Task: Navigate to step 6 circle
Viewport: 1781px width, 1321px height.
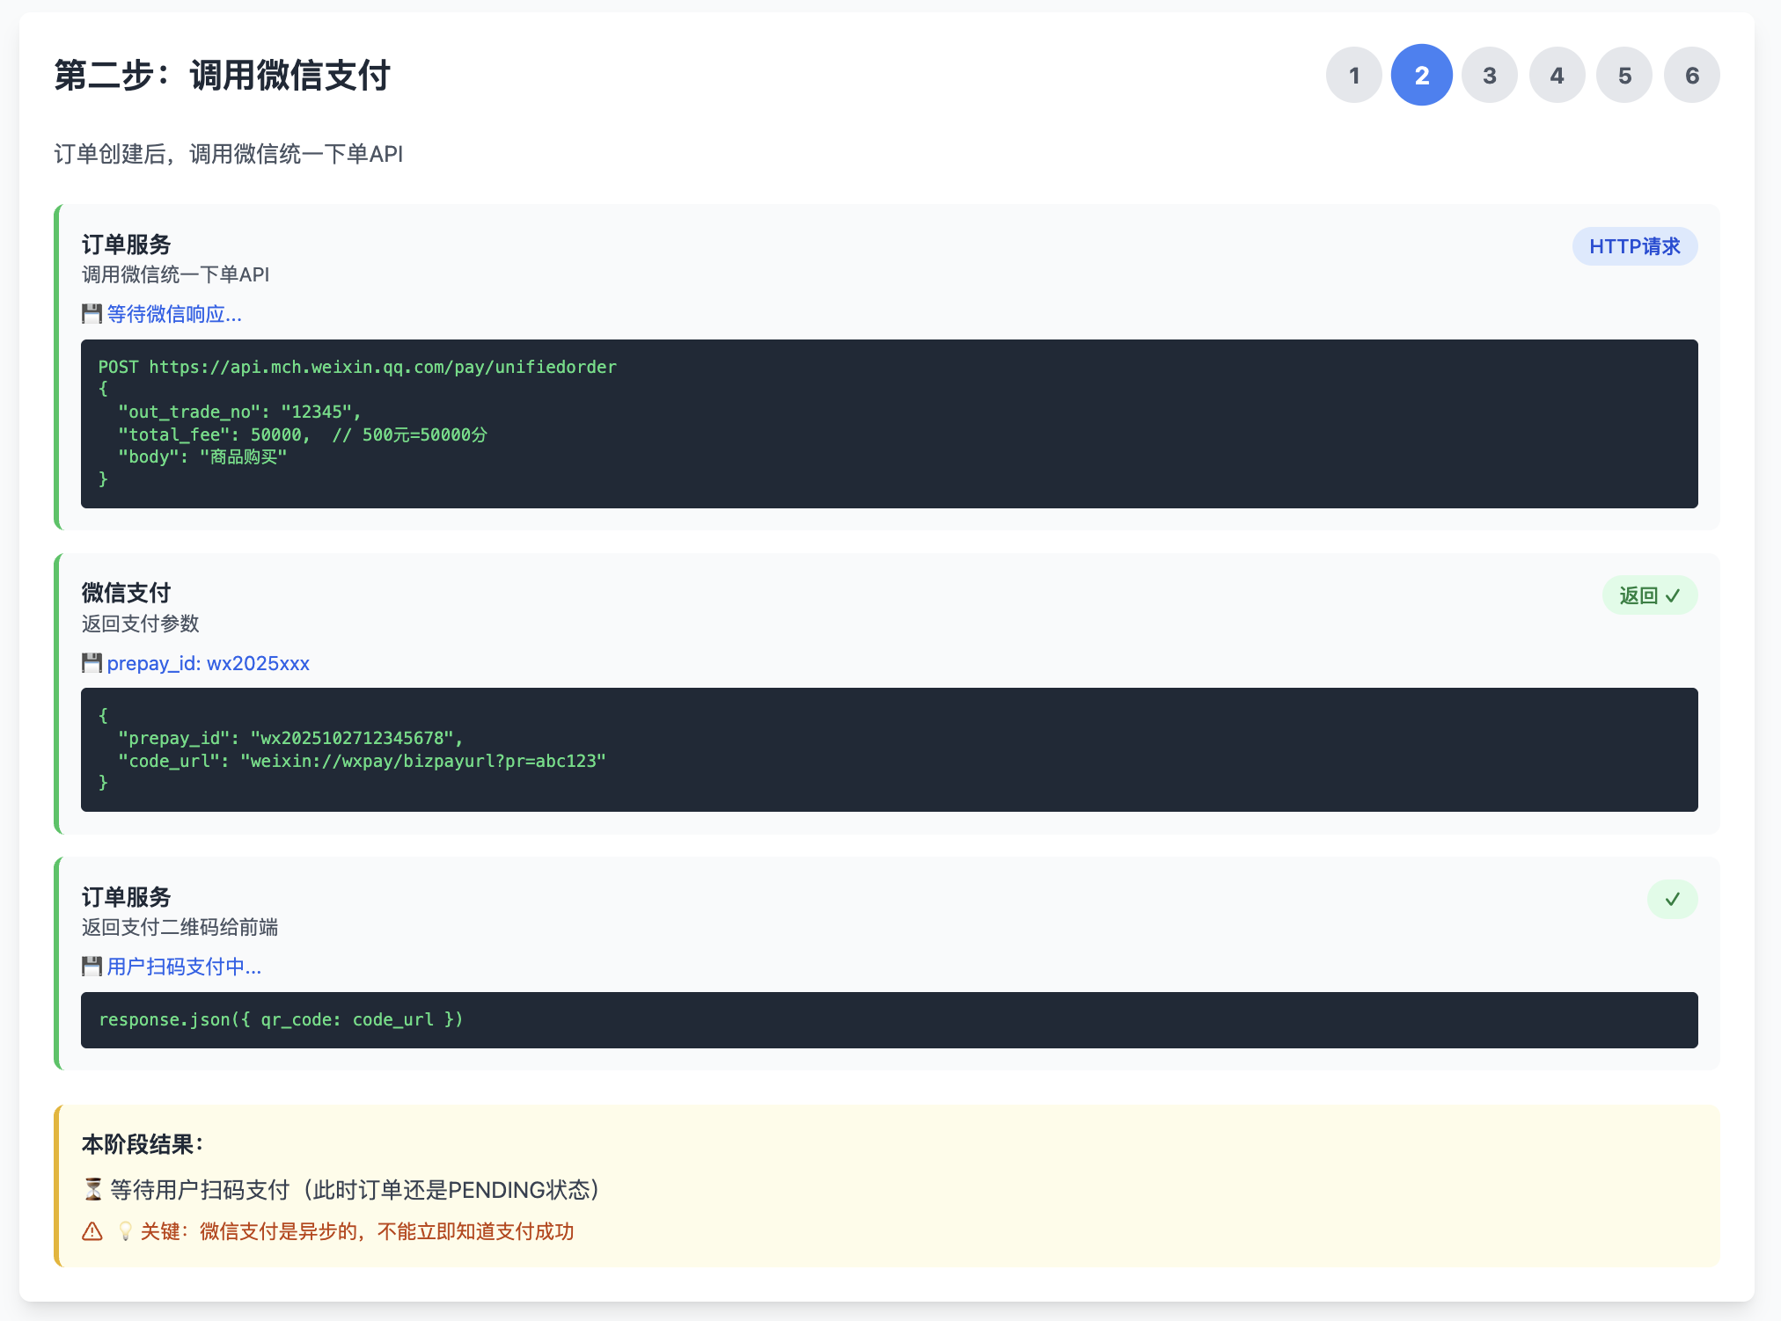Action: point(1691,76)
